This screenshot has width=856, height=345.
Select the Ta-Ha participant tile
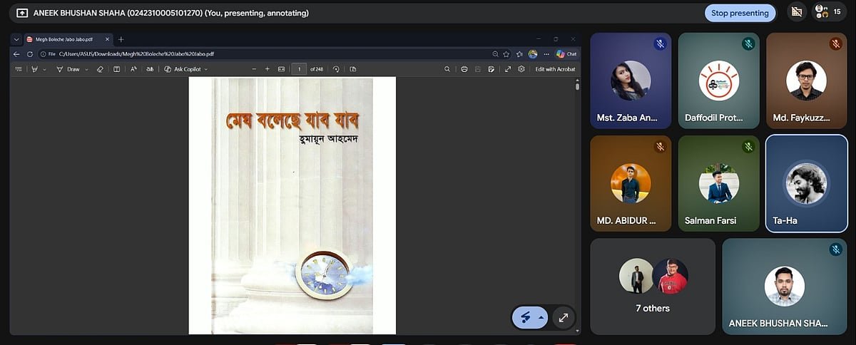point(807,183)
